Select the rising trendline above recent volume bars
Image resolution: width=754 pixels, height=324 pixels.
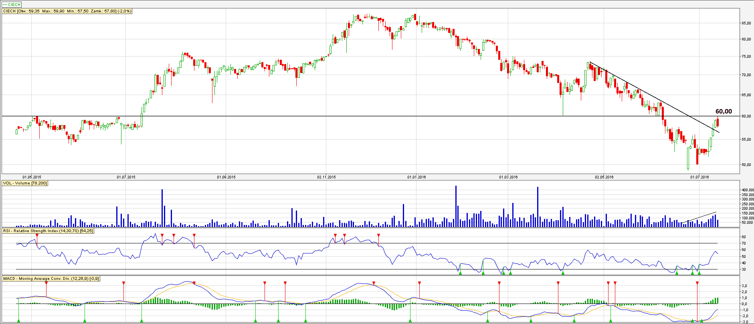(x=699, y=217)
